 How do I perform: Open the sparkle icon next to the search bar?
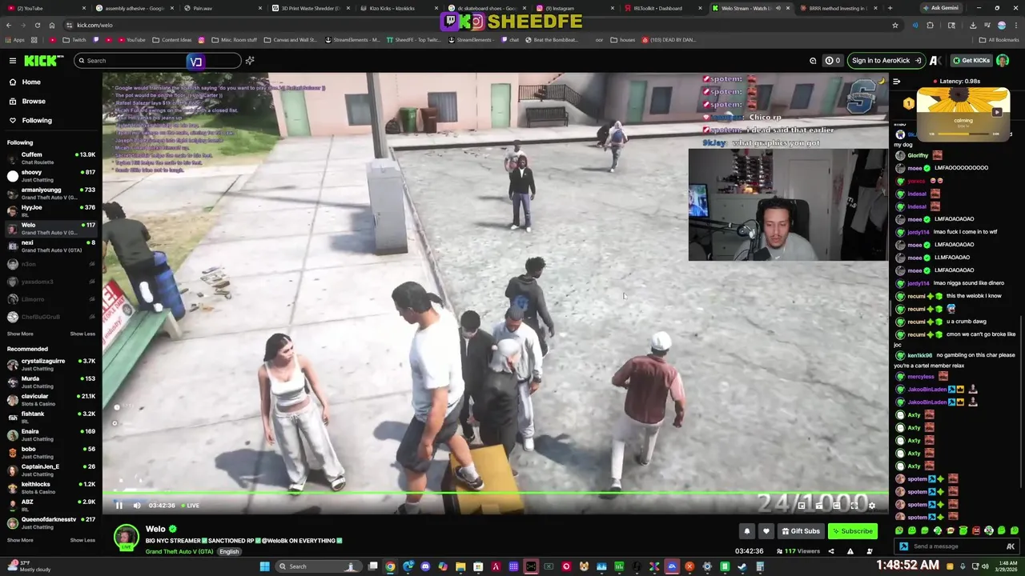click(x=250, y=61)
